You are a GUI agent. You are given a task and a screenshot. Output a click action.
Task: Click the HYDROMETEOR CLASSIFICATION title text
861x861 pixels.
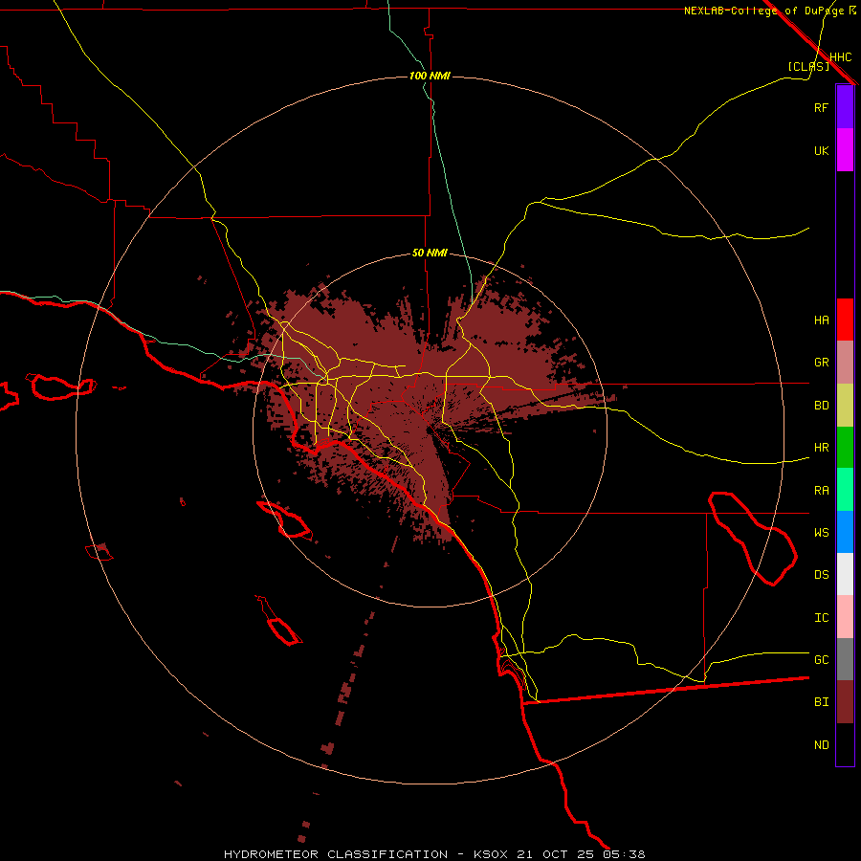pyautogui.click(x=336, y=854)
